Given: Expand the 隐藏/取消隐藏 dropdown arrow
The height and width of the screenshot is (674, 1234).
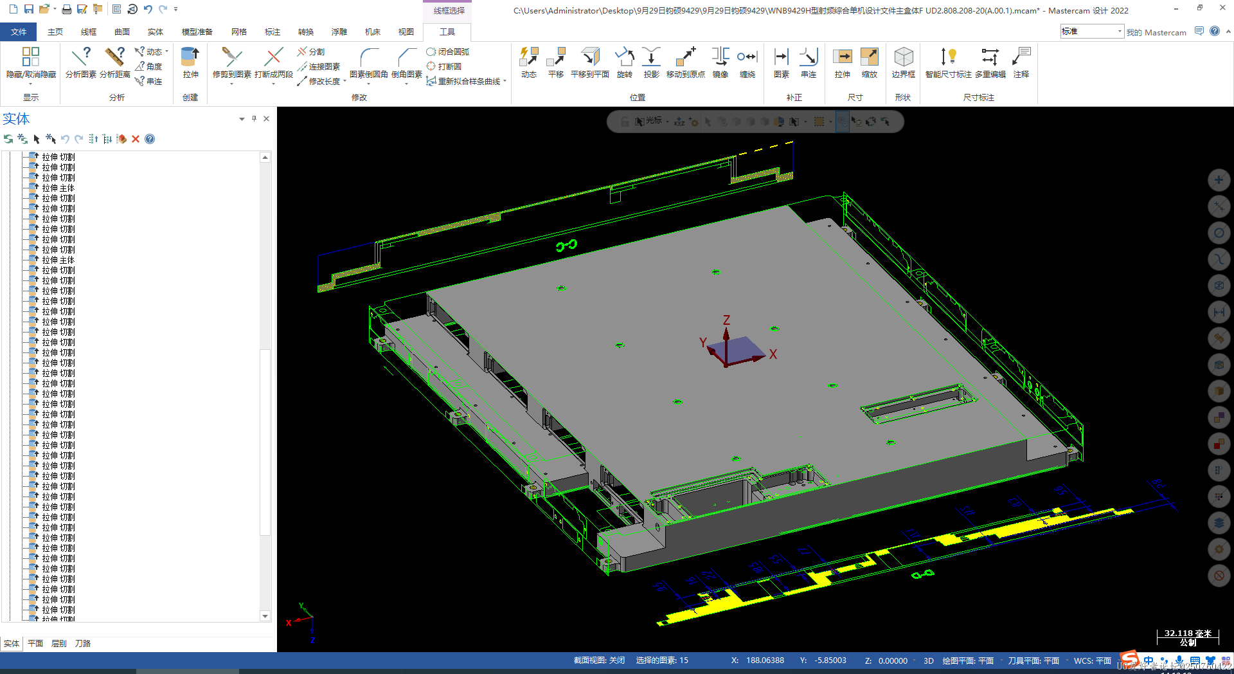Looking at the screenshot, I should coord(31,84).
